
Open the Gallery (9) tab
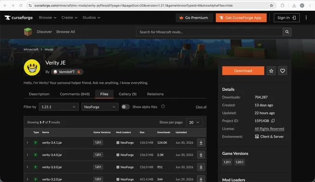click(x=127, y=94)
